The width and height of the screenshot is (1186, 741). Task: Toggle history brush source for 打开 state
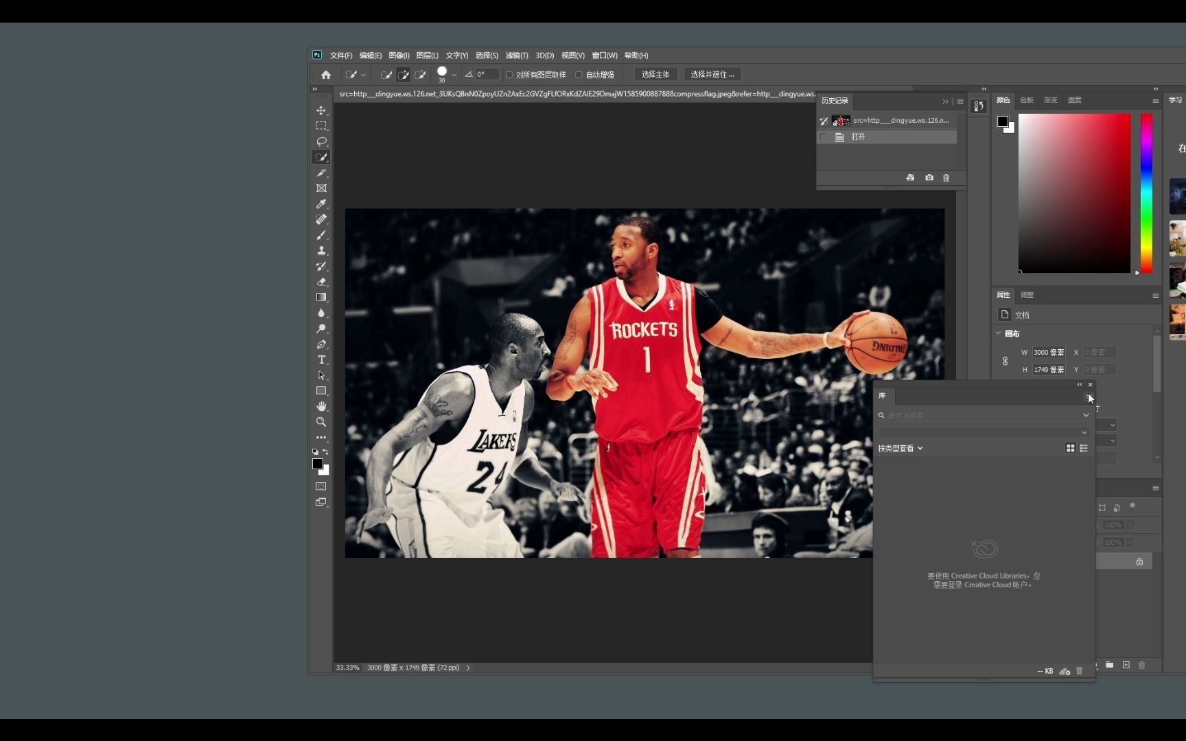click(x=824, y=137)
